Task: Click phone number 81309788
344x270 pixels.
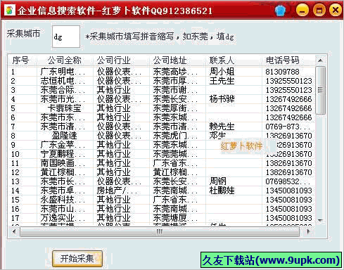Action: (282, 72)
